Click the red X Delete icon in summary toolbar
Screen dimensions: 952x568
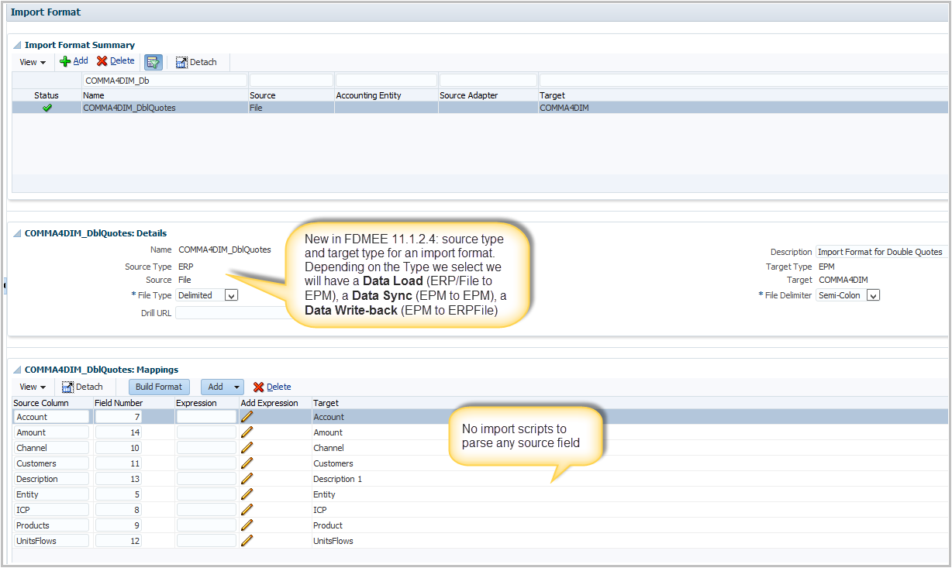(102, 61)
